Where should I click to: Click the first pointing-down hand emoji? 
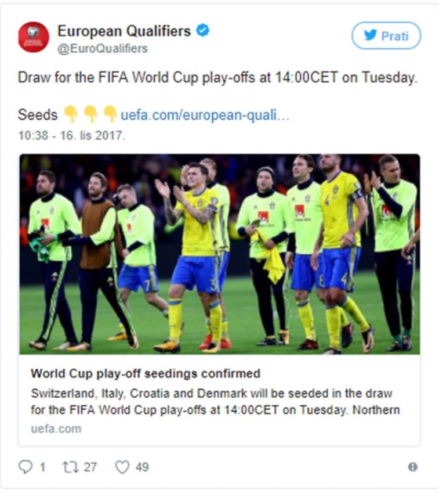(71, 114)
